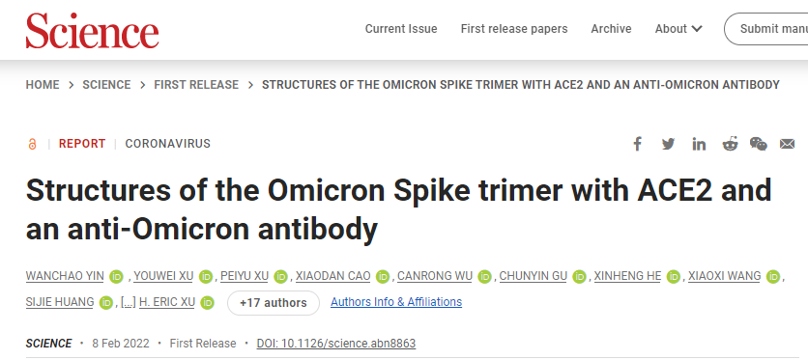Go to First release papers
This screenshot has height=360, width=808.
tap(514, 29)
